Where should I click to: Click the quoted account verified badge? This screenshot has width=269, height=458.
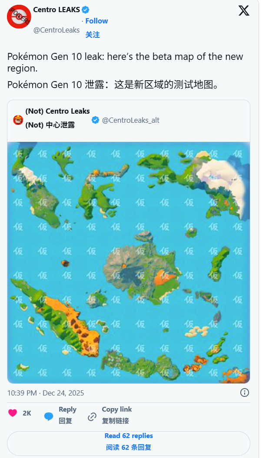click(x=96, y=120)
